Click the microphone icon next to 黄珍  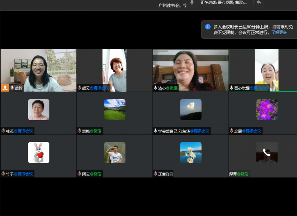(x=12, y=88)
